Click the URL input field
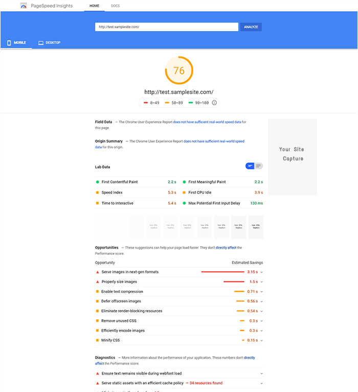The image size is (358, 392). tap(167, 27)
